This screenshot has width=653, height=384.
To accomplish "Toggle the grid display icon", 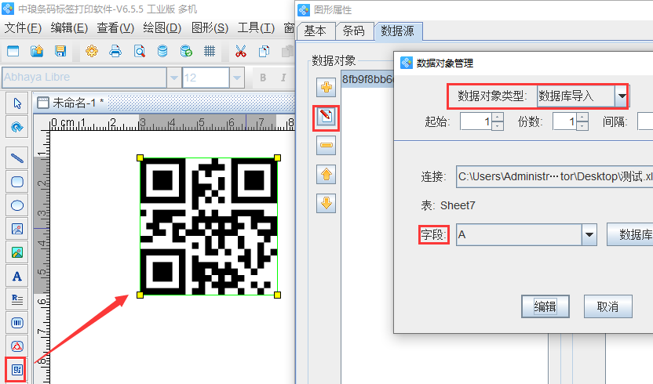I will (x=210, y=51).
